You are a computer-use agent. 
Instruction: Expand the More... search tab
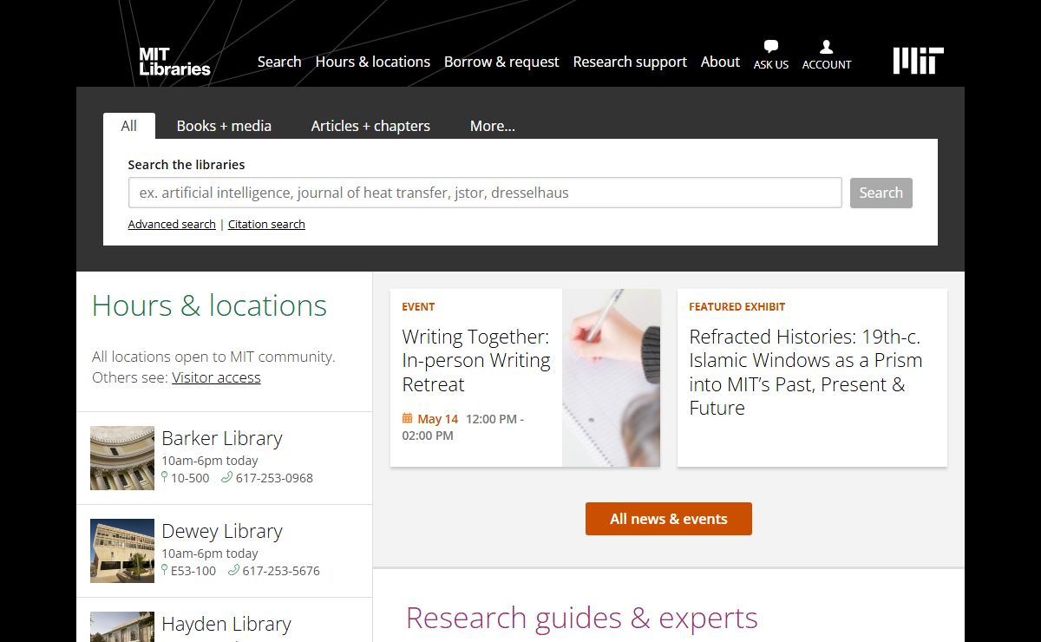pyautogui.click(x=492, y=126)
